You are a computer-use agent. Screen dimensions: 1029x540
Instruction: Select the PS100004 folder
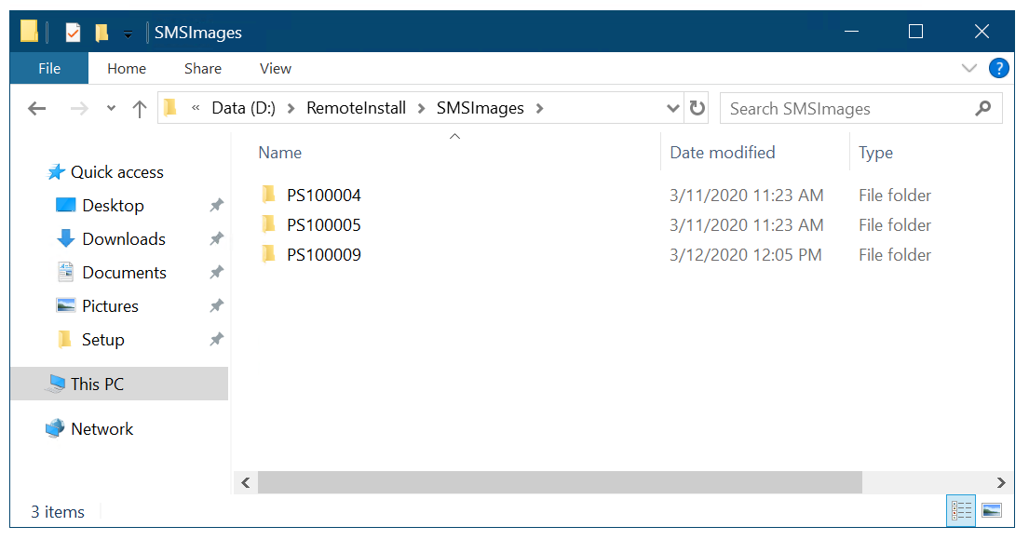coord(323,196)
